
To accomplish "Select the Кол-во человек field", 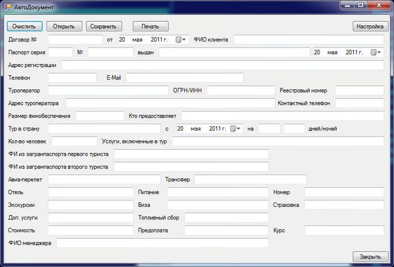I will pos(74,141).
